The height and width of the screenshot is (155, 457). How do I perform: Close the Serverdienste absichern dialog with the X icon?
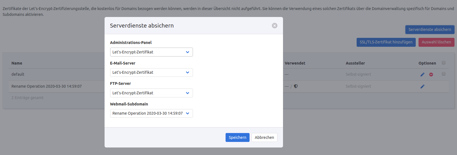pyautogui.click(x=275, y=26)
